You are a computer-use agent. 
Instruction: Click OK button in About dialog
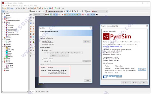click(144, 83)
